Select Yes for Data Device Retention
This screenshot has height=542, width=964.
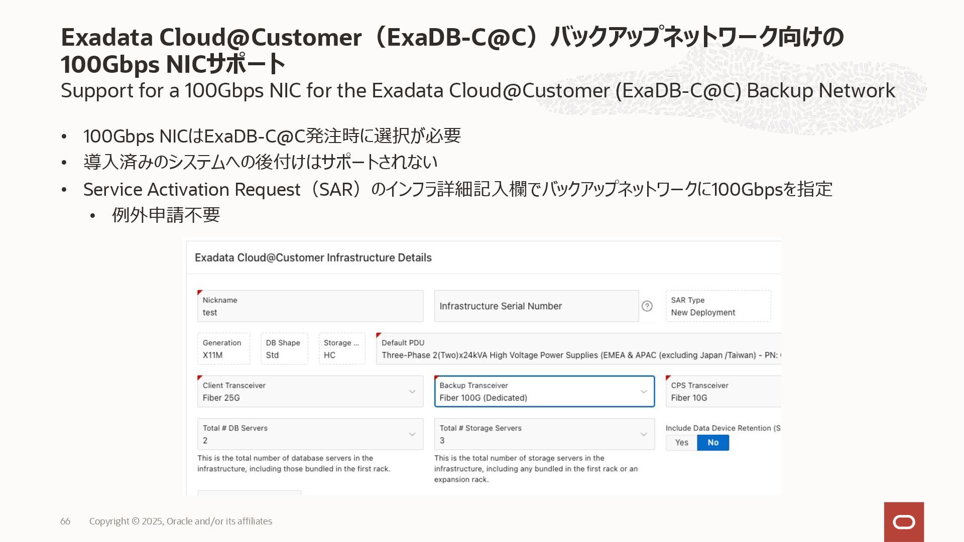(681, 443)
